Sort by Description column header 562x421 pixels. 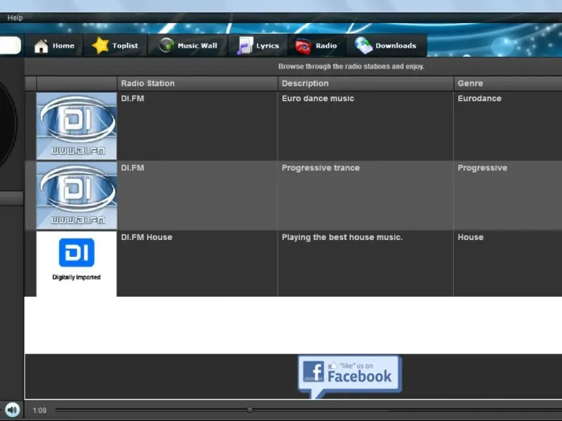click(x=365, y=83)
